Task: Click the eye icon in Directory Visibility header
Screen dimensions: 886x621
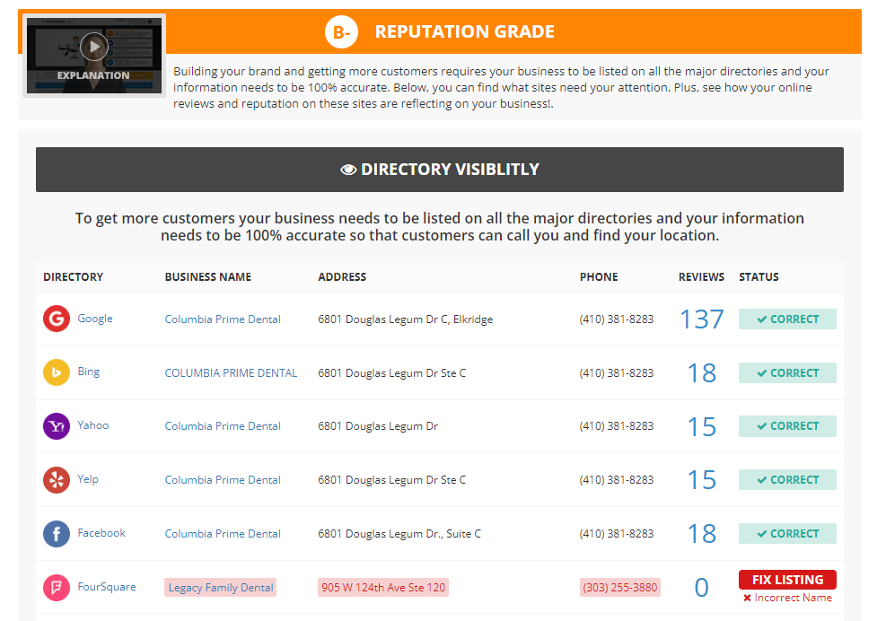Action: [x=348, y=170]
